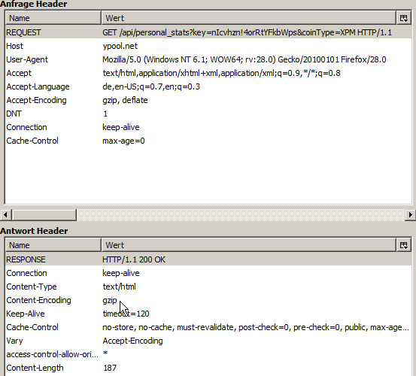Click the ypool.net host value

point(120,46)
